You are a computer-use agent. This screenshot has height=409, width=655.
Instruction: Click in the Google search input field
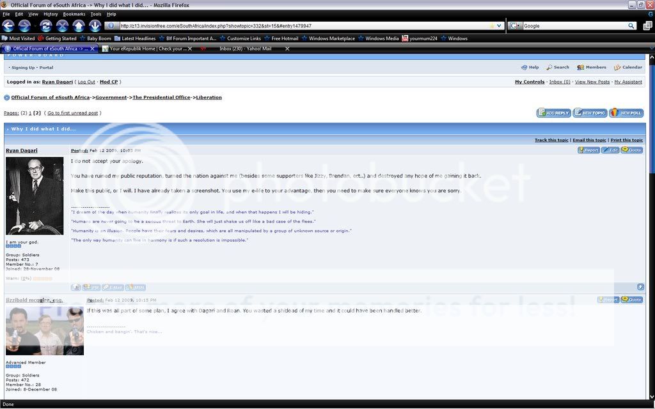point(572,26)
